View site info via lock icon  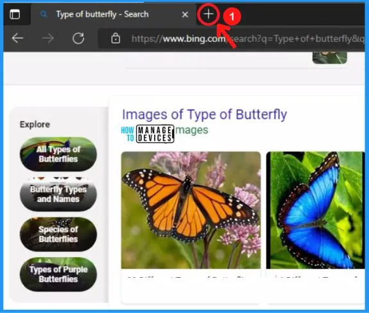tap(116, 38)
